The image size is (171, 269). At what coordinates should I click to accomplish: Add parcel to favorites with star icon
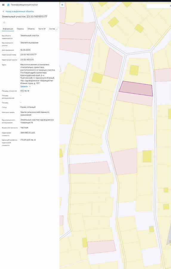[4, 22]
